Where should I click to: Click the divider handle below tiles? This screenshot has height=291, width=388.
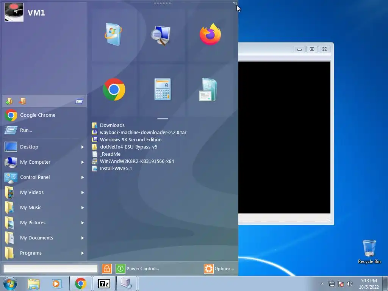(163, 119)
